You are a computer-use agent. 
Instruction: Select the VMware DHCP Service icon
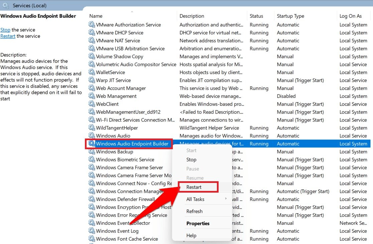pos(92,33)
